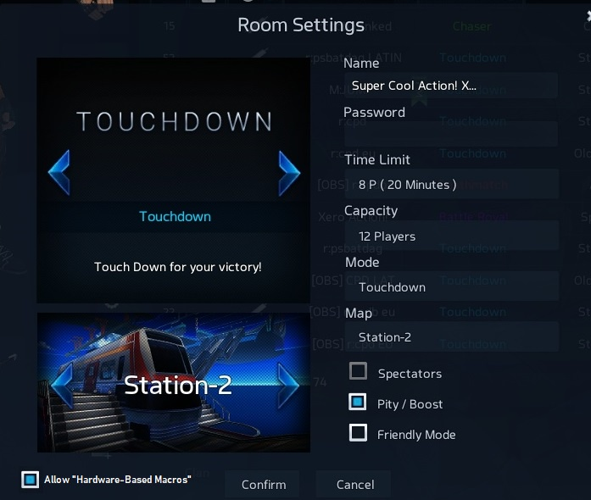This screenshot has height=500, width=591.
Task: Click the room Name input field
Action: pyautogui.click(x=450, y=86)
